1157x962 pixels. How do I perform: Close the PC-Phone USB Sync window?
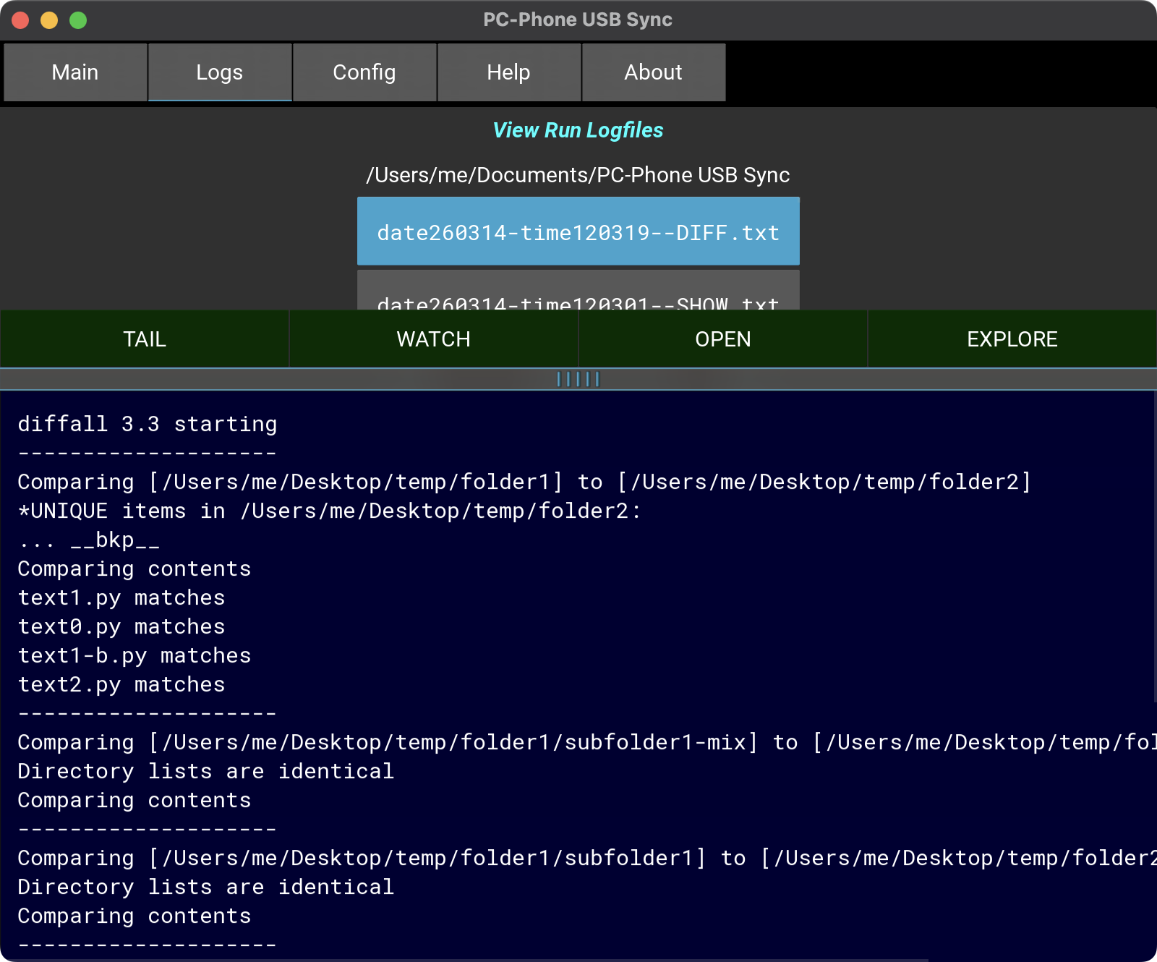(x=20, y=20)
